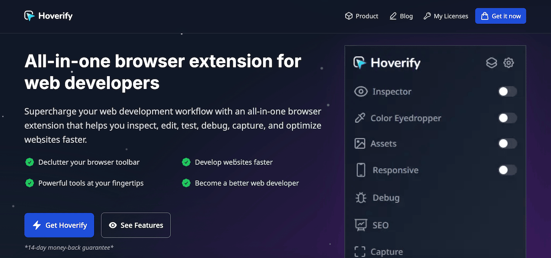Click the lightning bolt icon in Get Hoverify
Image resolution: width=551 pixels, height=258 pixels.
pos(37,225)
